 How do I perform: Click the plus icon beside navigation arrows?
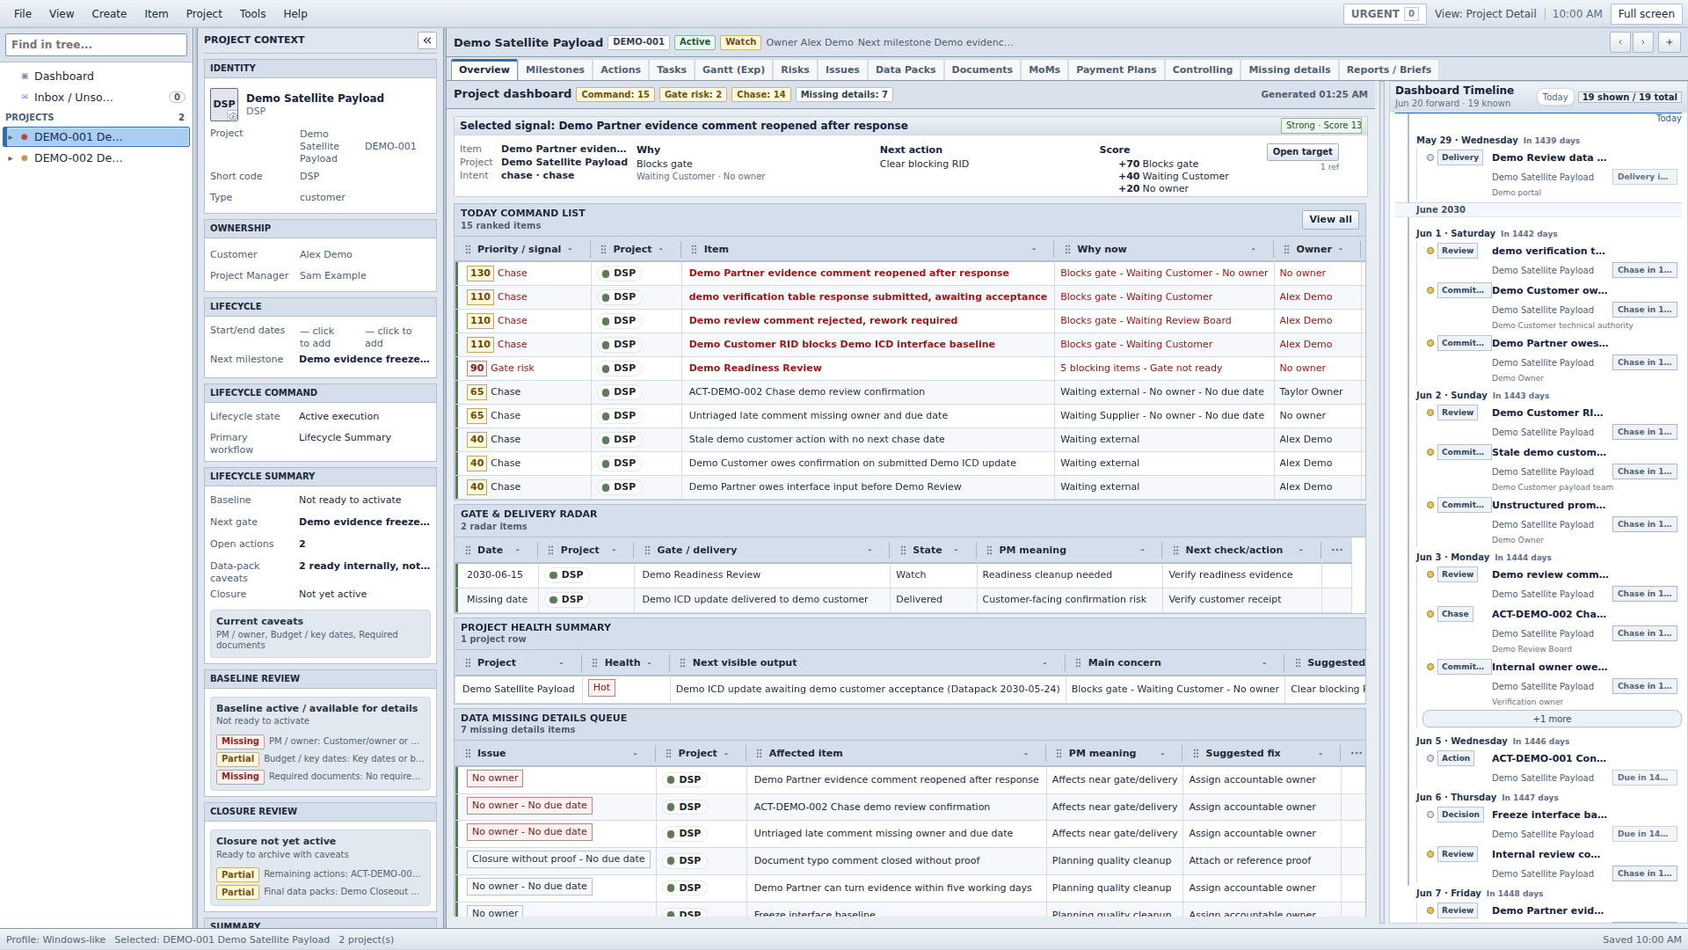pyautogui.click(x=1670, y=42)
